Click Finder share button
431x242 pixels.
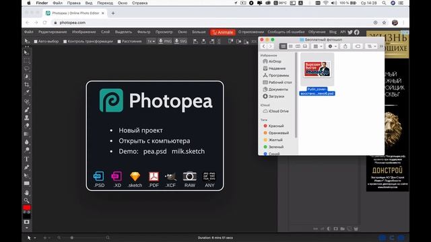tap(345, 46)
